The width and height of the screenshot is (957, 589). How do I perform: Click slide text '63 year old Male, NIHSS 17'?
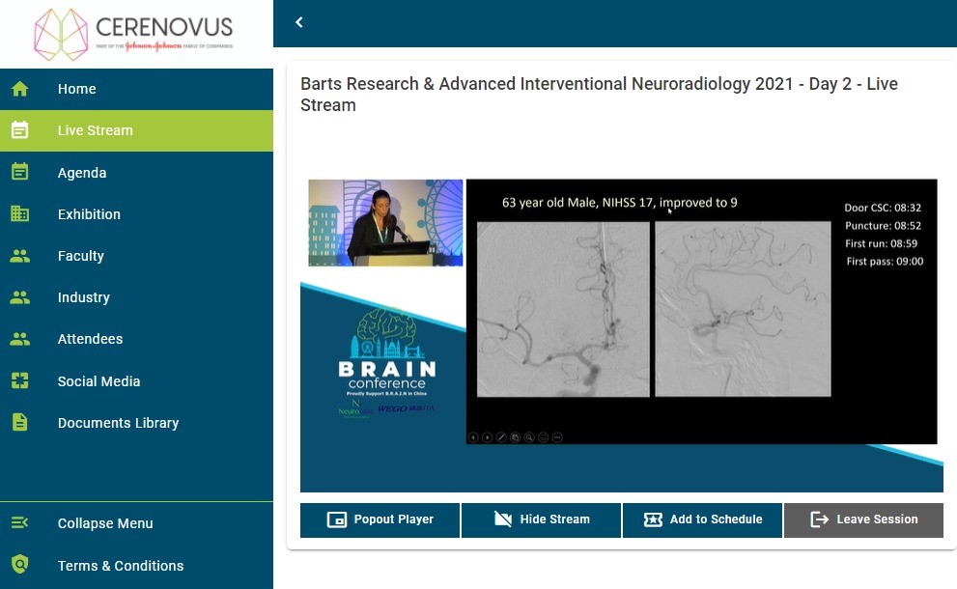pos(578,203)
